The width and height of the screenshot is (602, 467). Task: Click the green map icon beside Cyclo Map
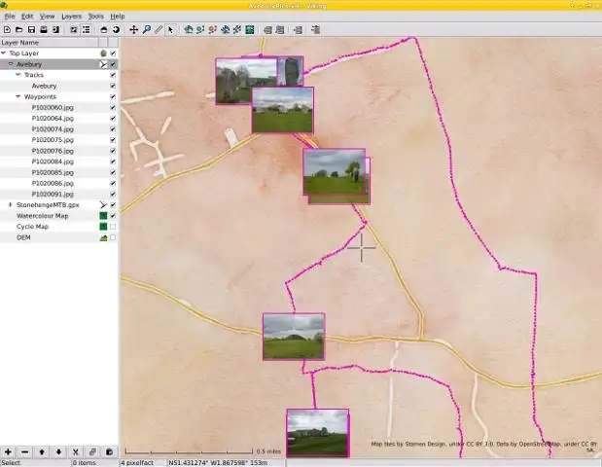pos(103,227)
